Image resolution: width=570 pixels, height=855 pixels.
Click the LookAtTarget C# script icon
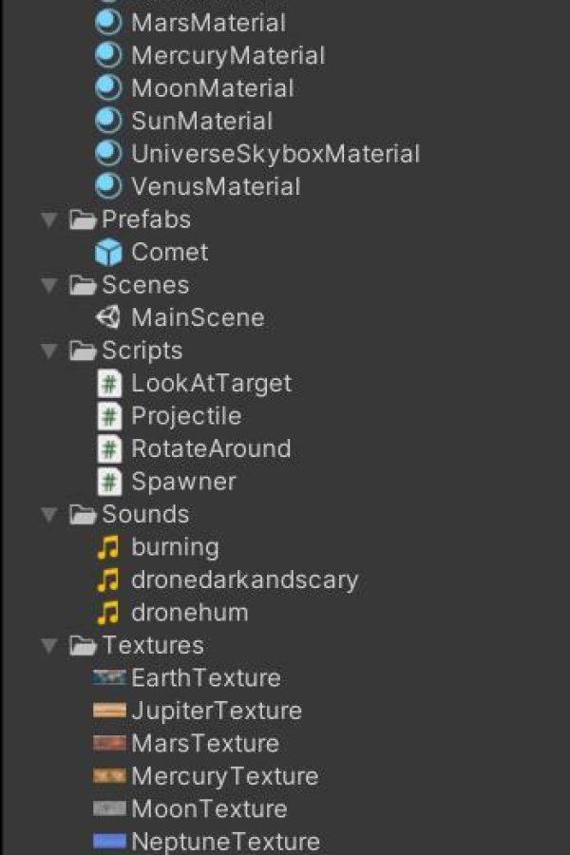(x=109, y=384)
